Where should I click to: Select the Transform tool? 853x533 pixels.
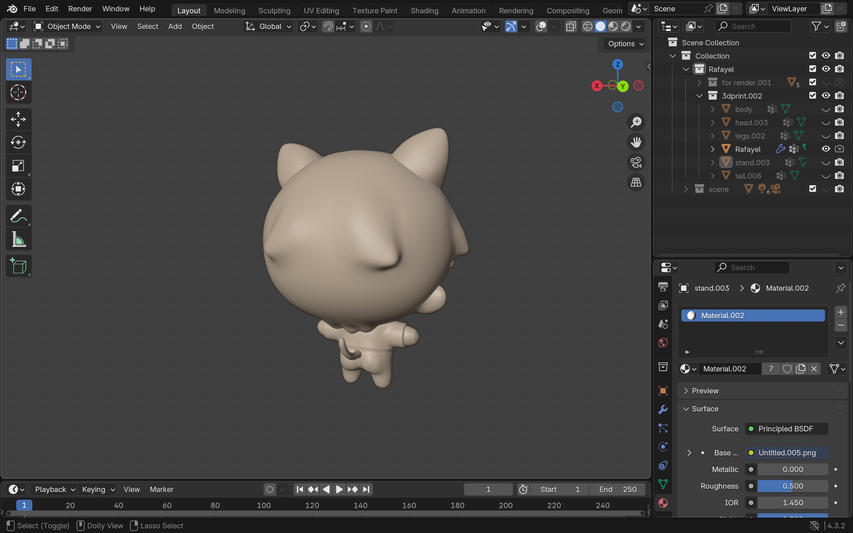pos(18,189)
